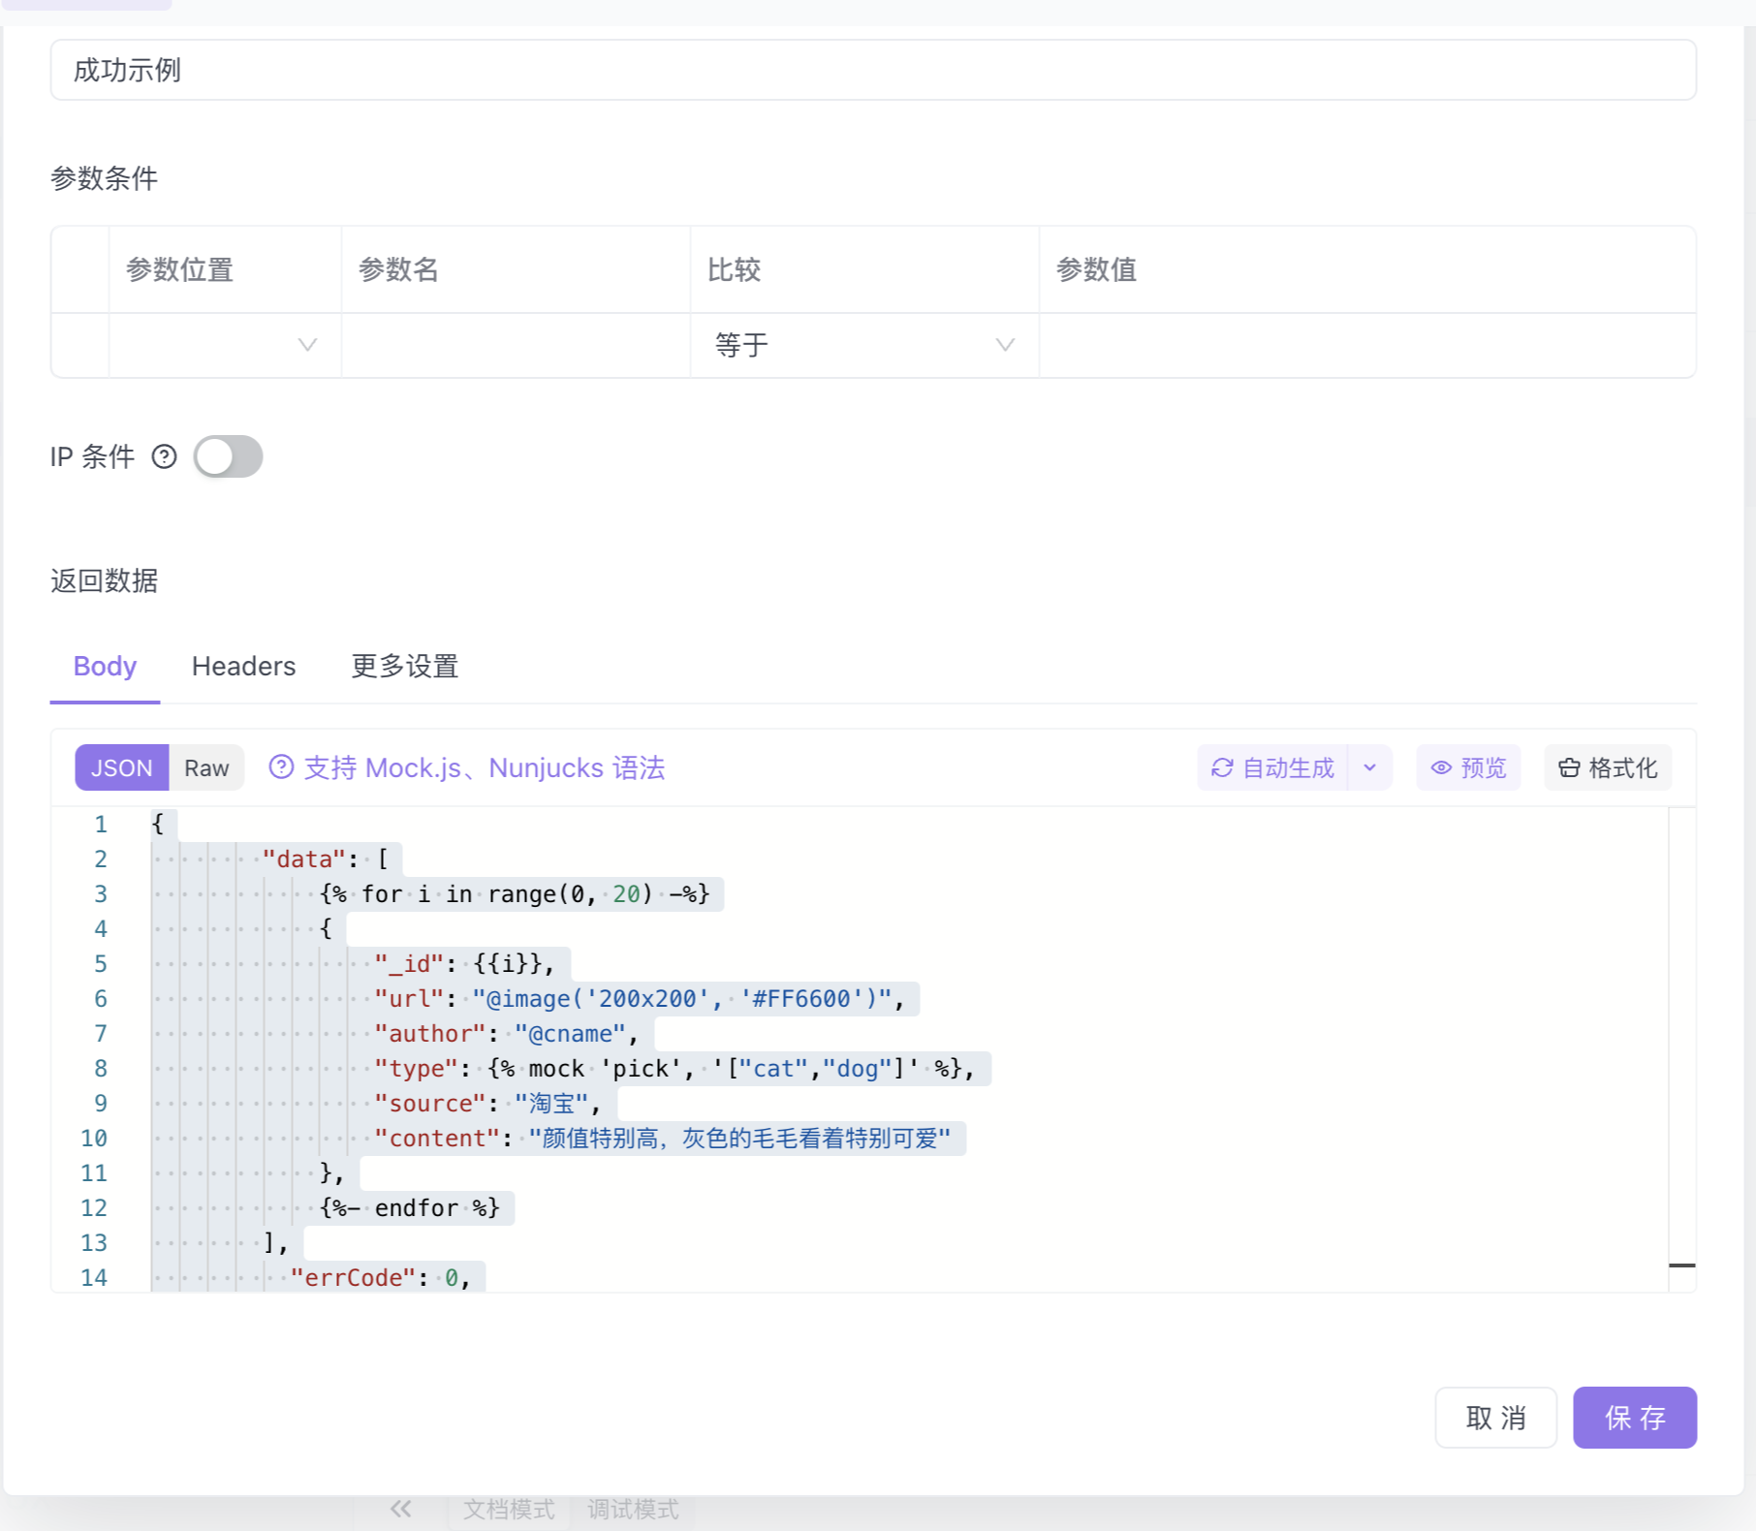Switch to the Body tab

coord(105,666)
